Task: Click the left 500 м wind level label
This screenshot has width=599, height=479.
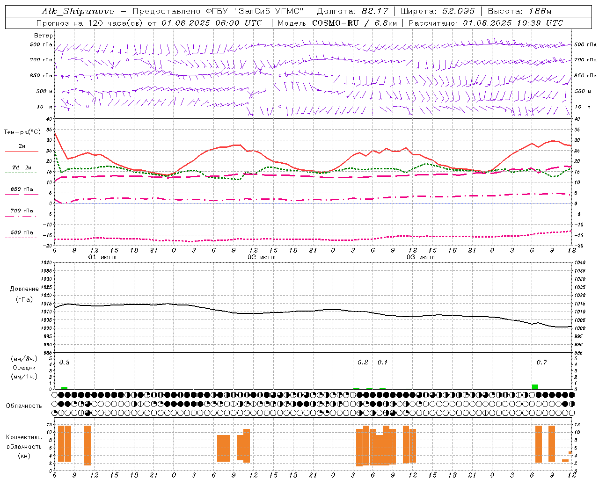Action: tap(44, 92)
